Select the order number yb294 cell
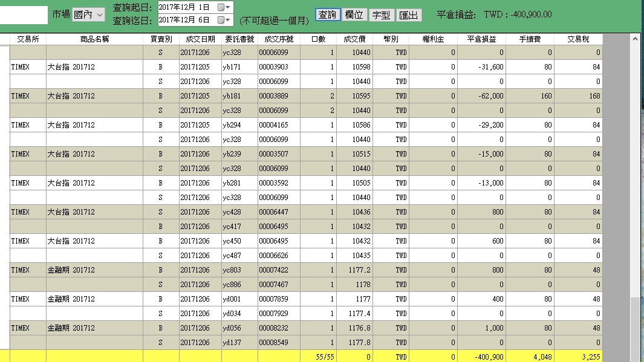This screenshot has width=644, height=362. (x=239, y=124)
